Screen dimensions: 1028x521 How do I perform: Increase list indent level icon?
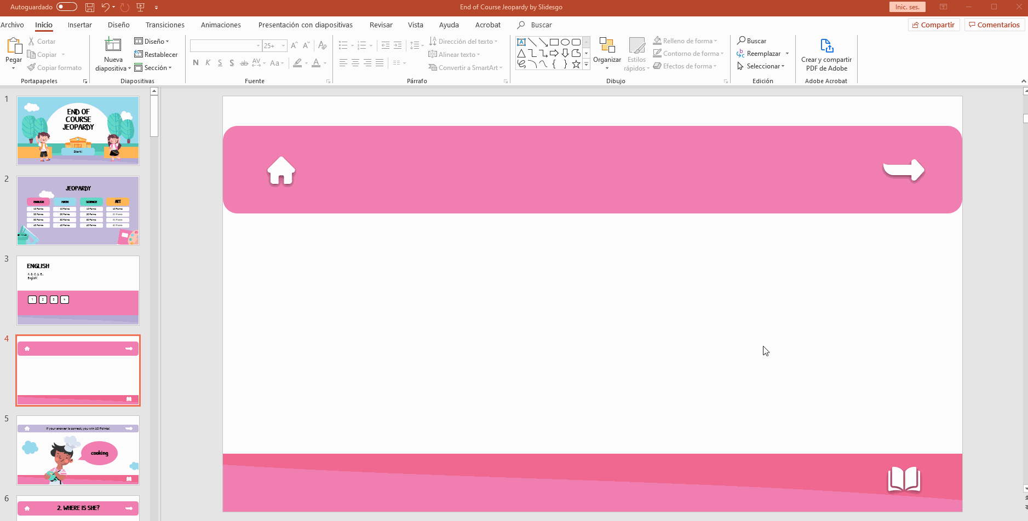tap(398, 45)
